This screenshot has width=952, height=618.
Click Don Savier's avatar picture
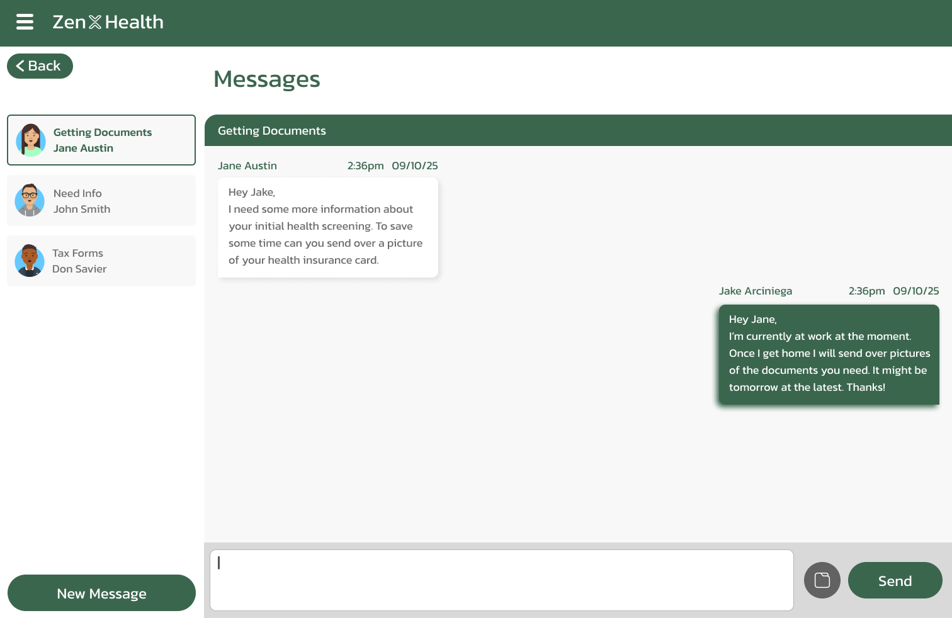point(30,260)
